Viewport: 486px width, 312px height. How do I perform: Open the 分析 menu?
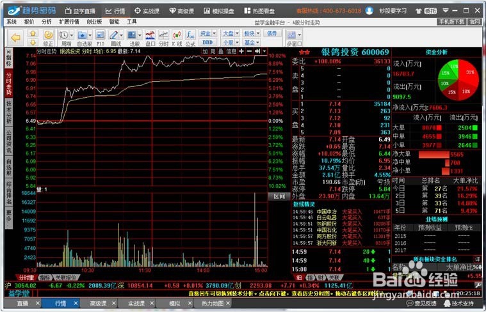[47, 22]
